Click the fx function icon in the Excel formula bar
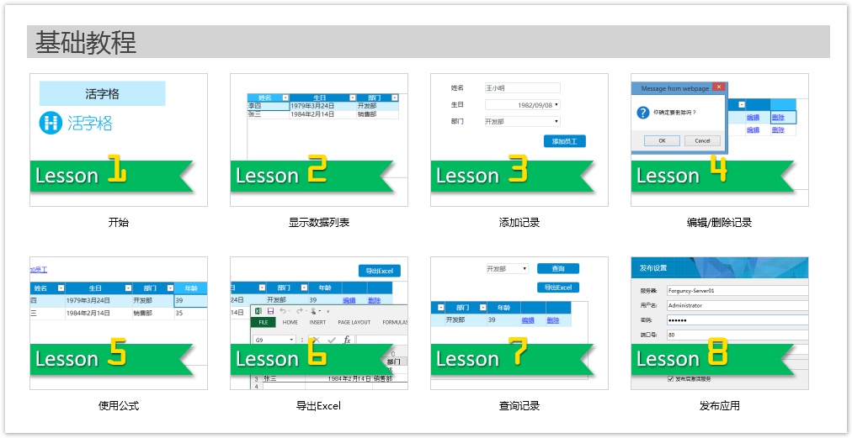This screenshot has width=852, height=438. pos(347,340)
